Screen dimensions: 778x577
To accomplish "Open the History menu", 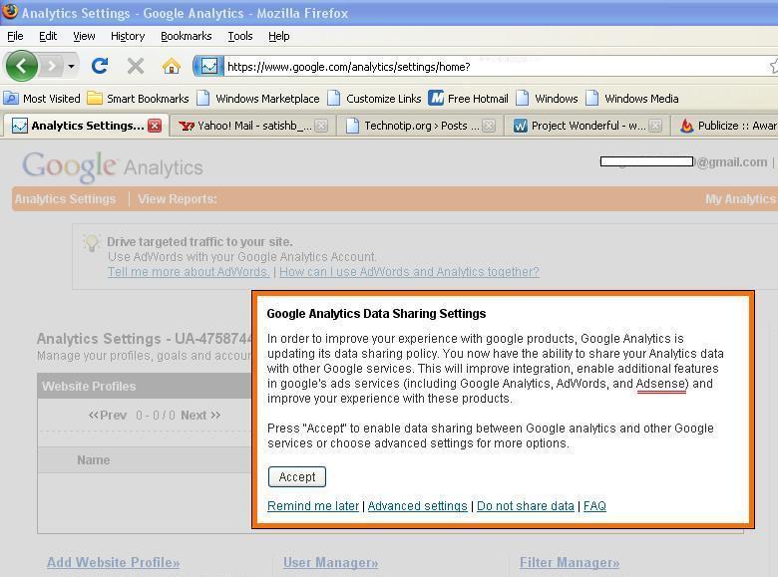I will 128,36.
